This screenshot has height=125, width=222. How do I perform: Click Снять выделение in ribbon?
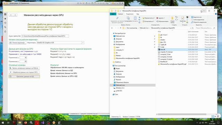pos(197,20)
